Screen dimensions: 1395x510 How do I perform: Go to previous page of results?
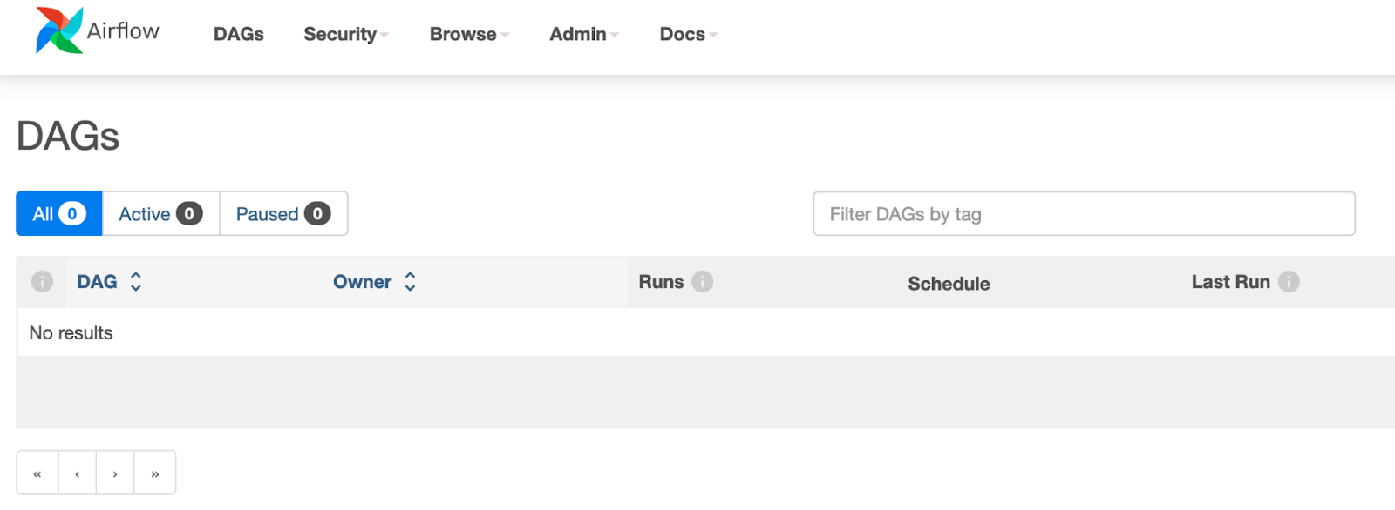78,473
